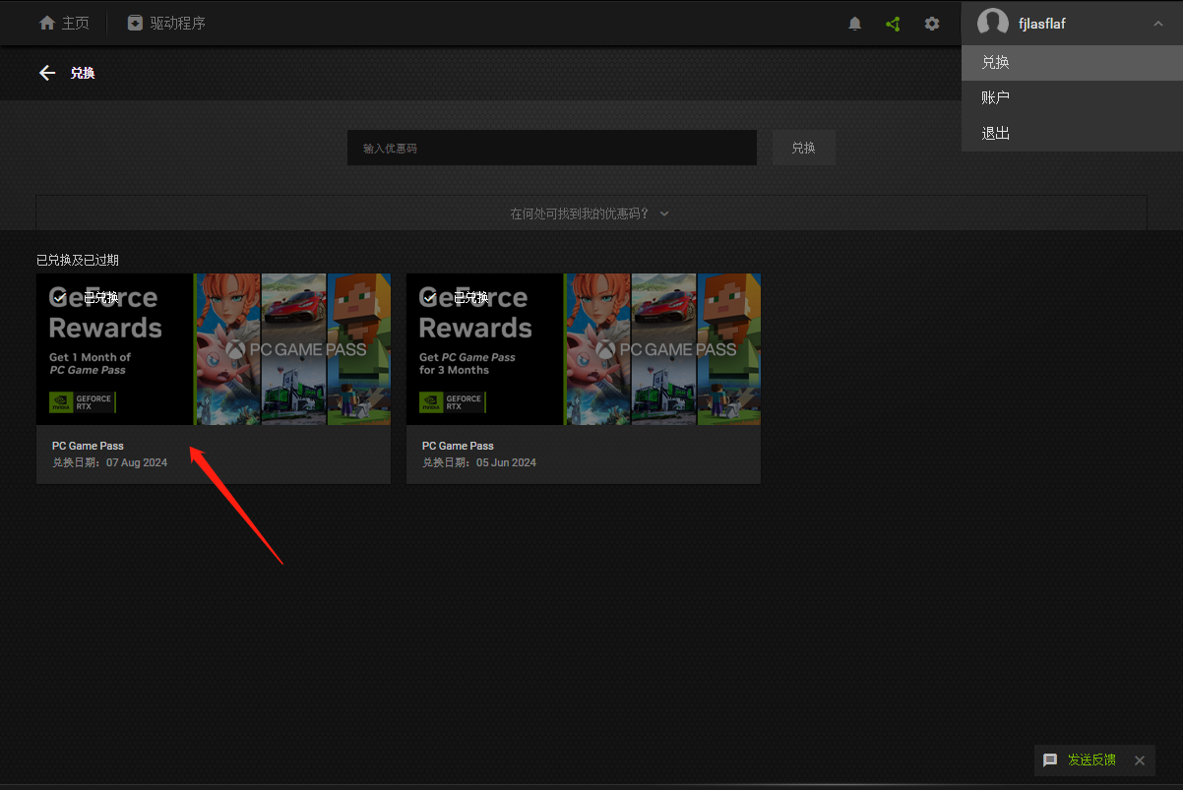Click the user avatar picture

[992, 23]
